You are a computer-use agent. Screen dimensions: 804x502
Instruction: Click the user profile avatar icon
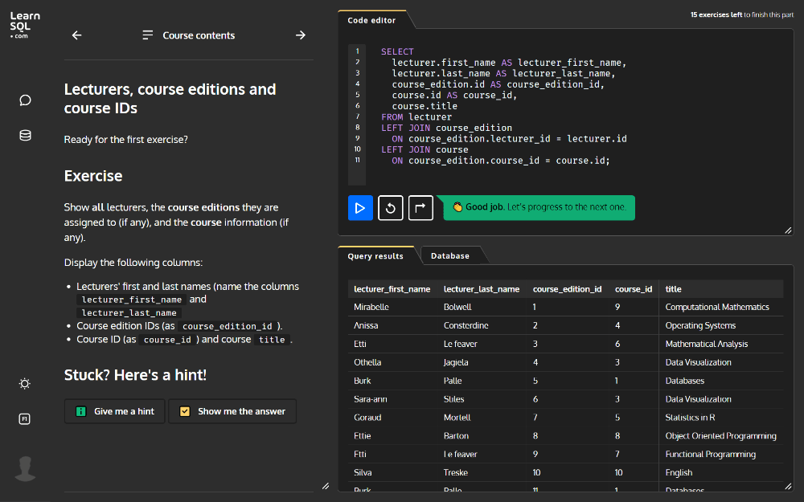click(25, 468)
